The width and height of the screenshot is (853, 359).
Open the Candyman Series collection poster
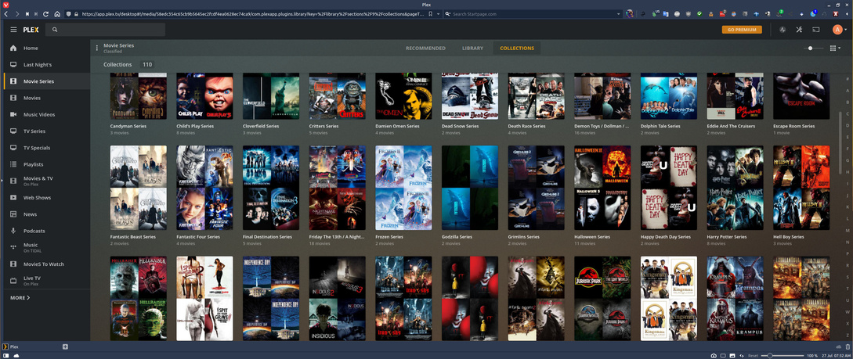click(138, 96)
